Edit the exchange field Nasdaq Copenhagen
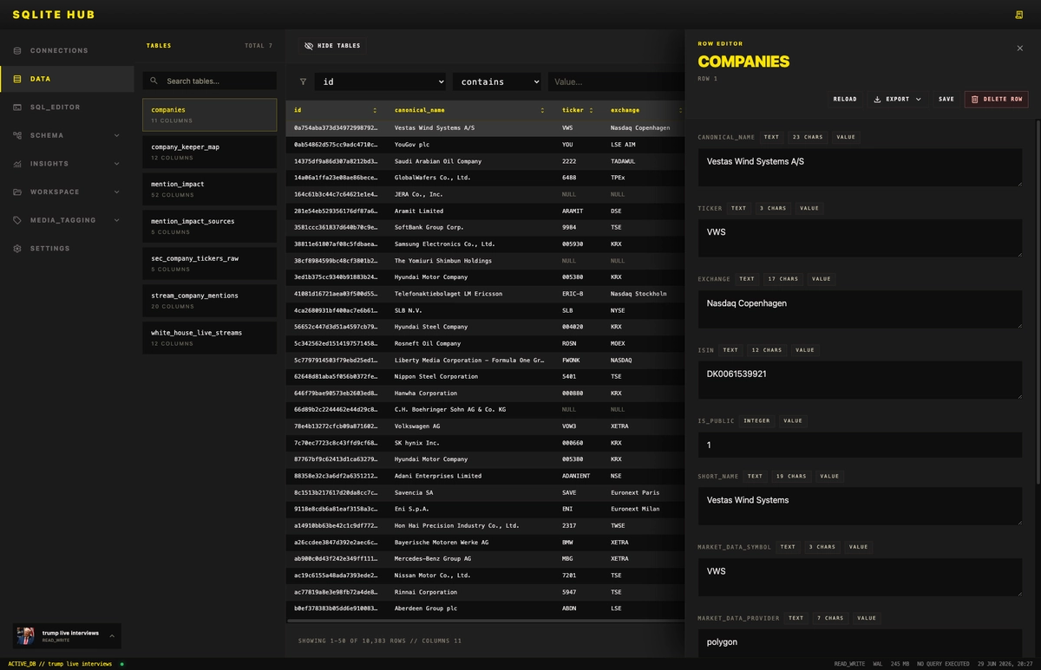Image resolution: width=1041 pixels, height=670 pixels. pos(860,309)
